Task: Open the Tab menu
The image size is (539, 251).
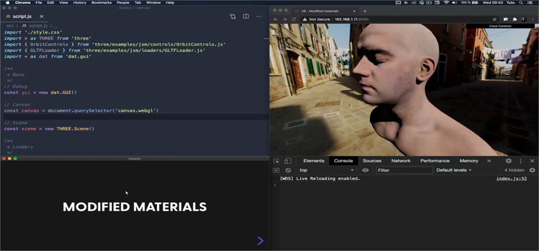Action: 138,2
